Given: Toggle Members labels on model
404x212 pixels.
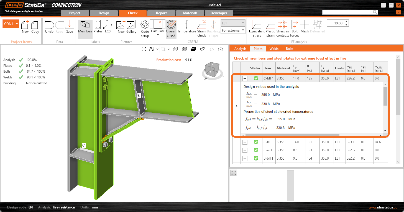Looking at the screenshot, I should coord(85,27).
